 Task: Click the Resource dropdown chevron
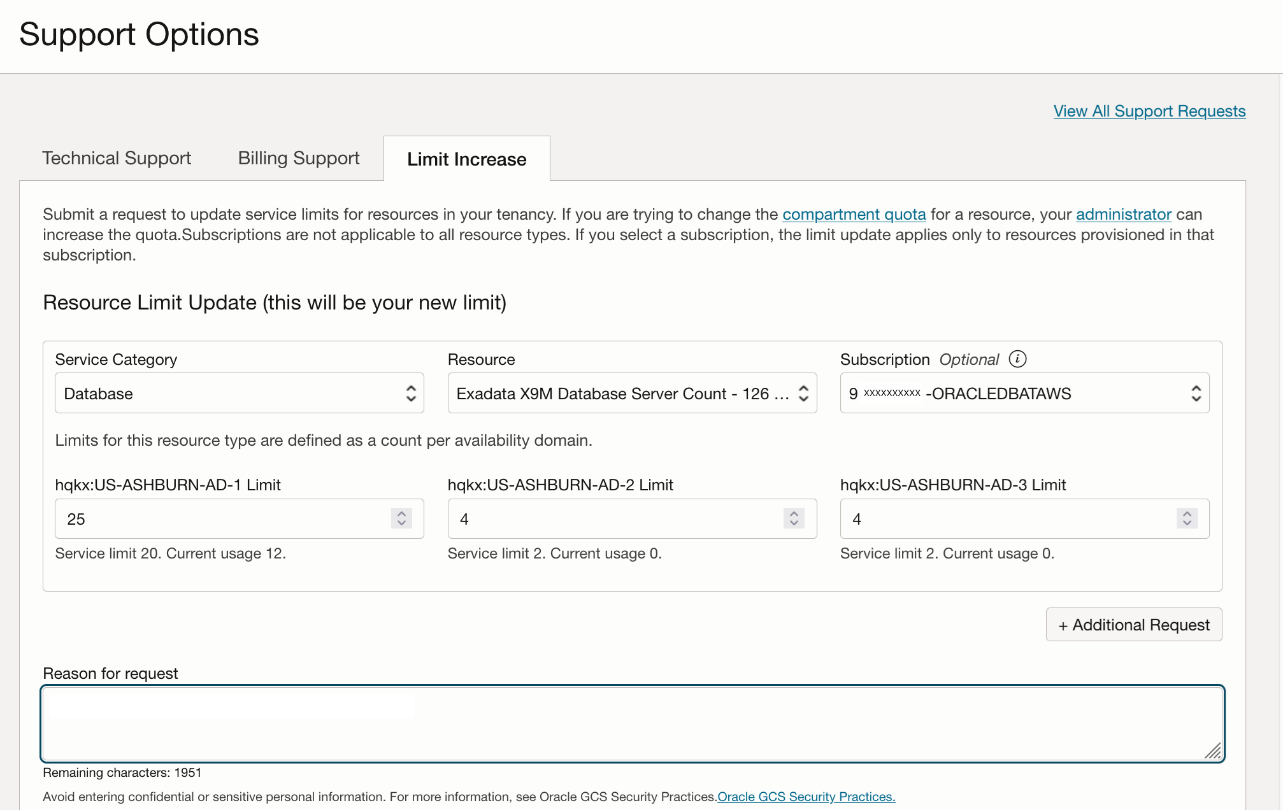tap(804, 393)
